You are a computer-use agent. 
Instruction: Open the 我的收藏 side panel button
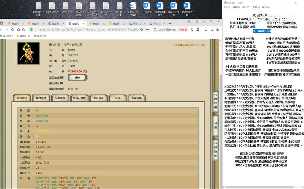(215, 101)
